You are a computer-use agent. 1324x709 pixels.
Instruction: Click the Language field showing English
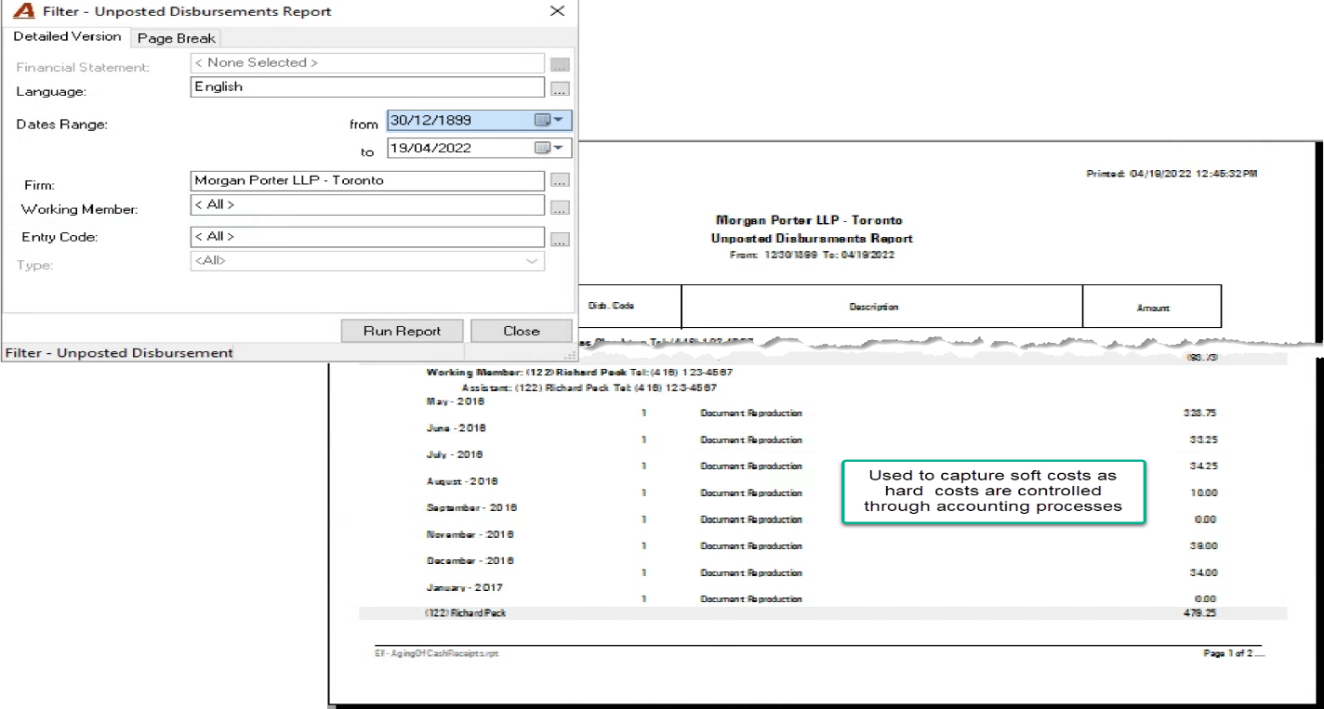coord(367,87)
